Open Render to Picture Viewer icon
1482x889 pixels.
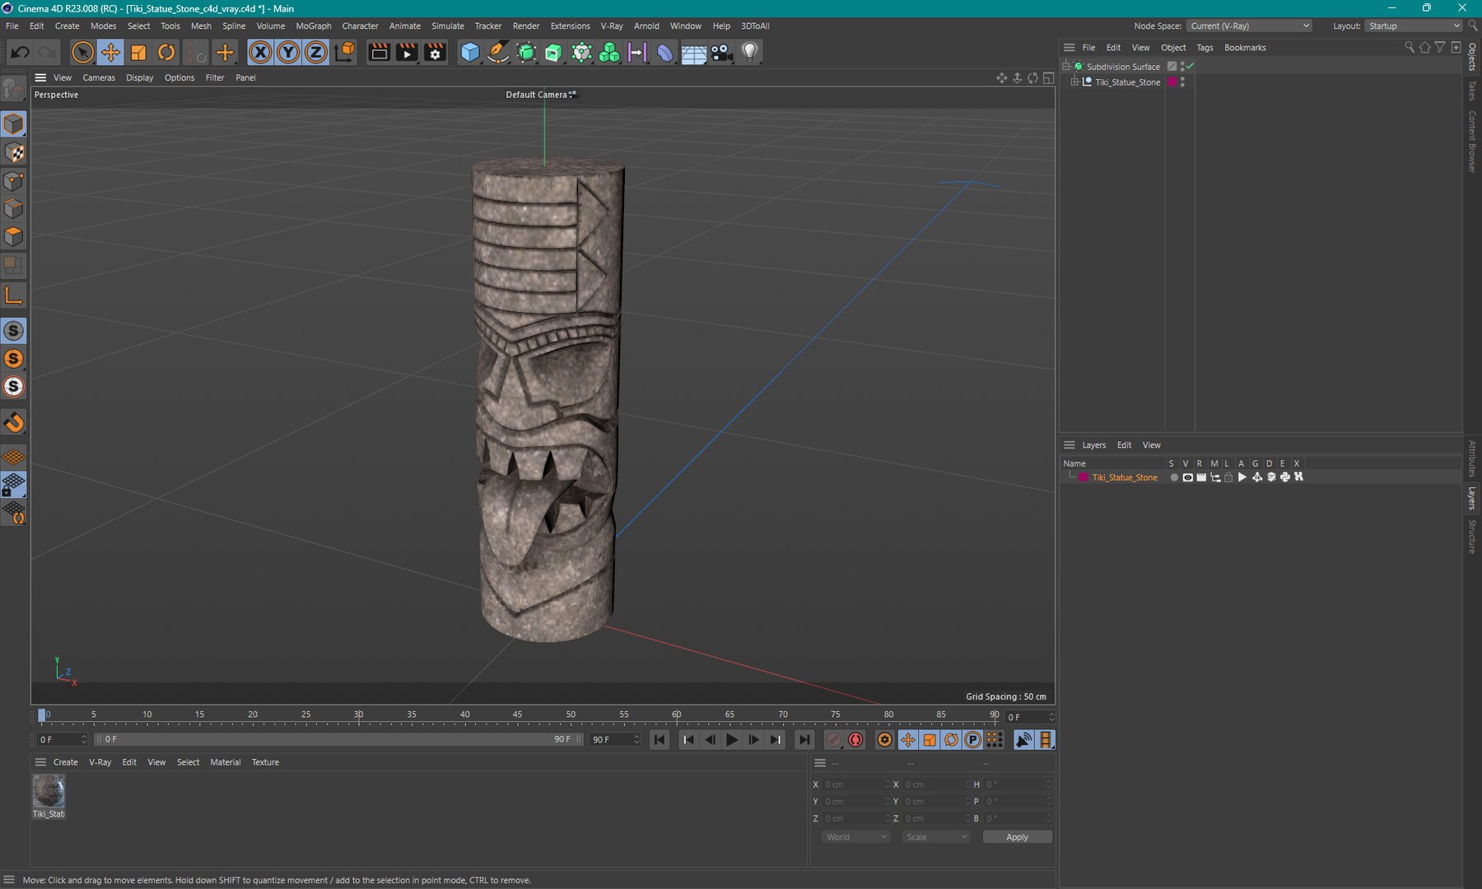coord(407,53)
